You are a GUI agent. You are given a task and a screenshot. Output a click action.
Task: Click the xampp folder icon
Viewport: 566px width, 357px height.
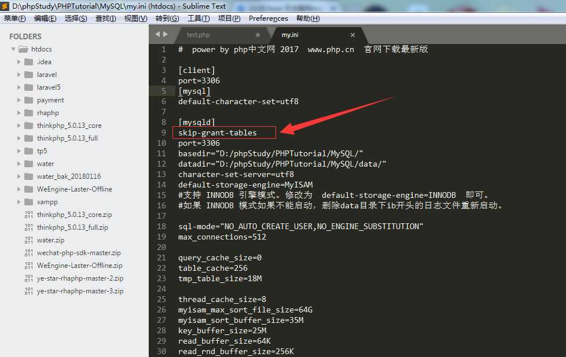[x=29, y=202]
